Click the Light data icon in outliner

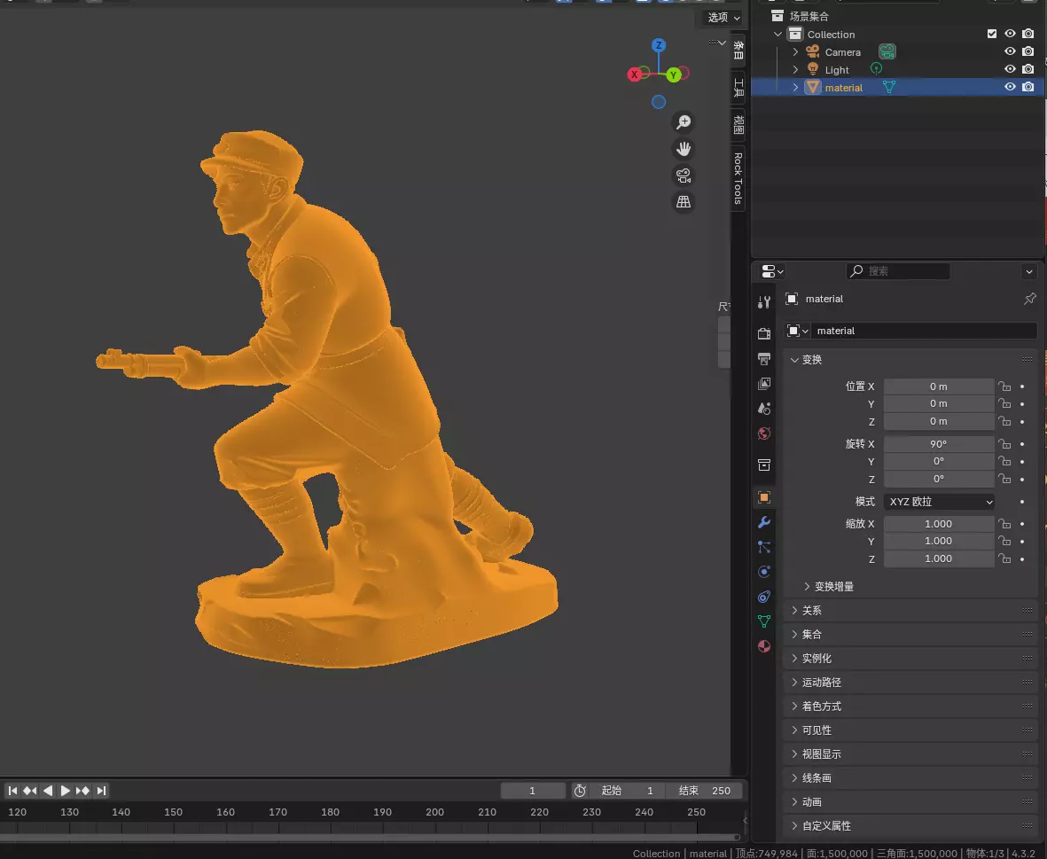[876, 69]
